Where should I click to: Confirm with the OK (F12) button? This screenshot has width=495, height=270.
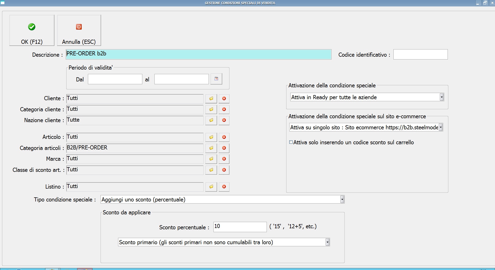[32, 30]
